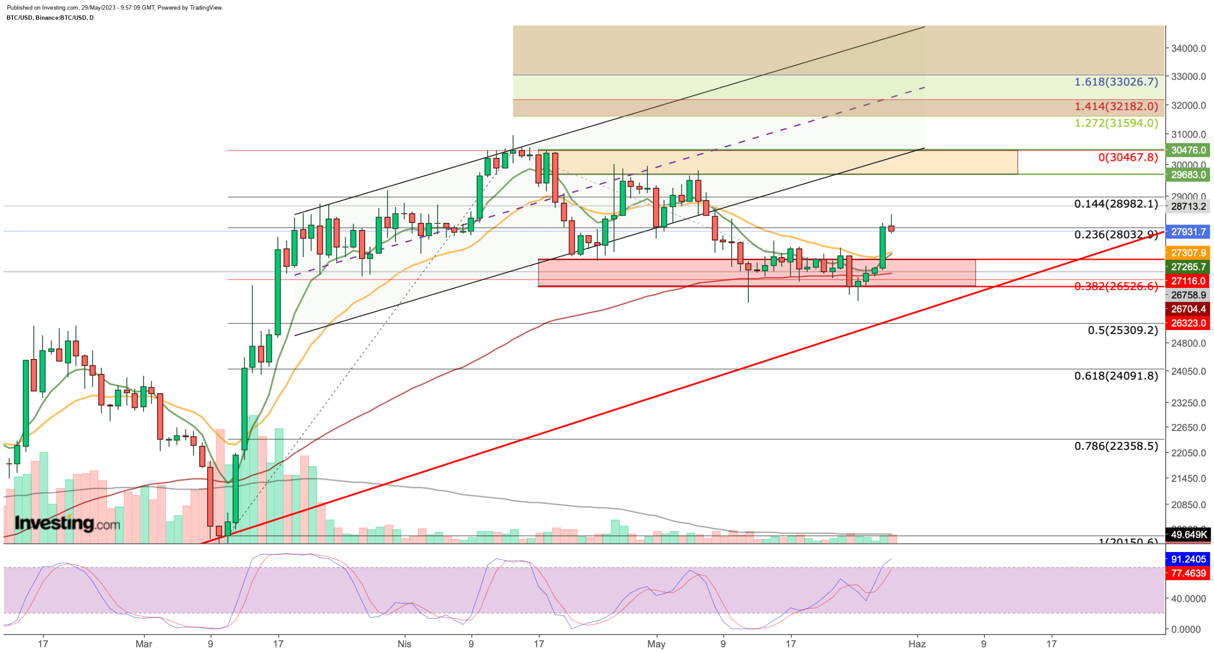Click the red 77.4639 stochastic value tag

[x=1187, y=573]
